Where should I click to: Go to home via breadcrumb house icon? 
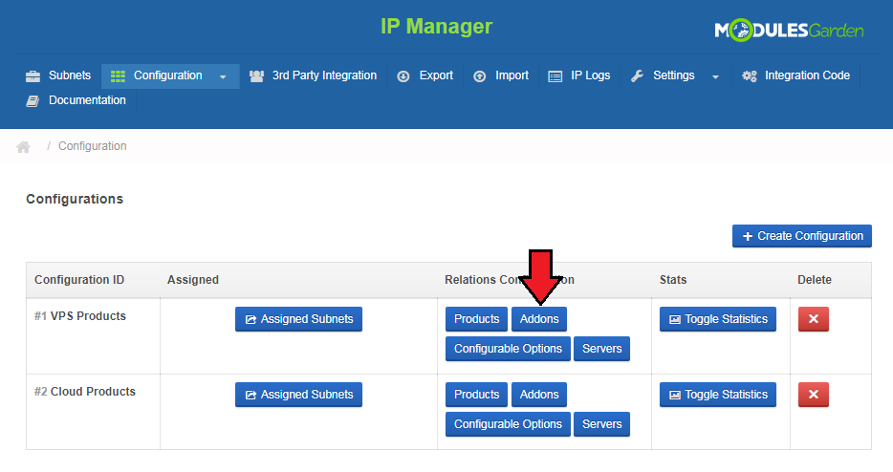(23, 147)
